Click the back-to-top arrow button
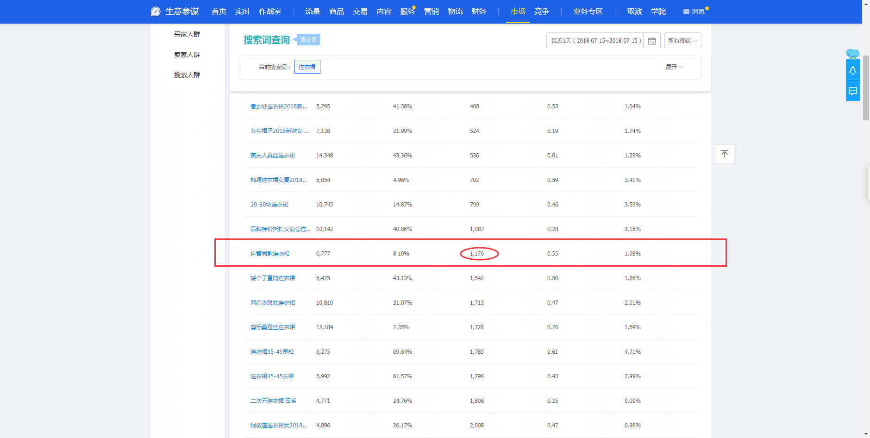The width and height of the screenshot is (870, 438). click(x=725, y=154)
